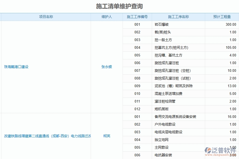
Task: Sort by the 施工工序编号 column header
Action: (137, 17)
